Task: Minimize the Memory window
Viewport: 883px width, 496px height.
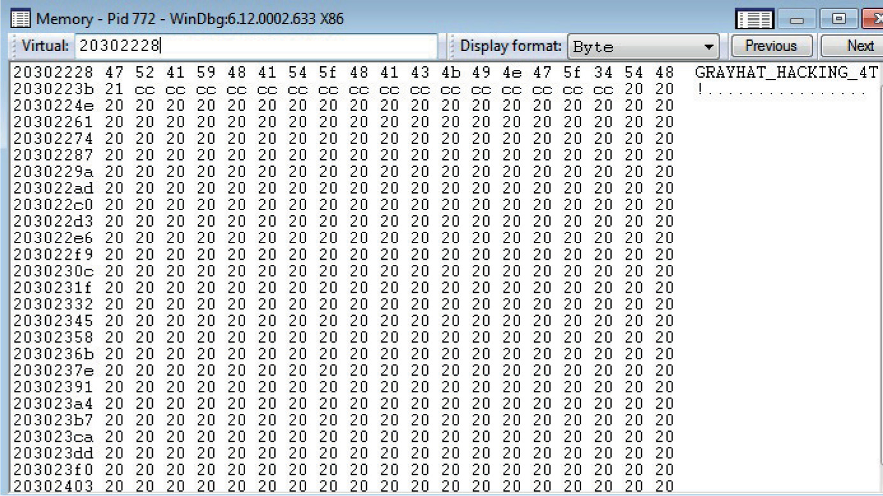Action: [x=798, y=19]
